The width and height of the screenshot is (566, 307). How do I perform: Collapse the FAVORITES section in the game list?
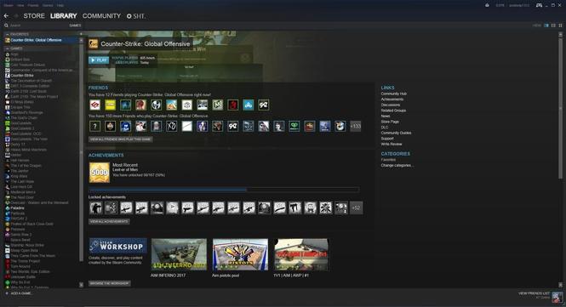pos(7,34)
